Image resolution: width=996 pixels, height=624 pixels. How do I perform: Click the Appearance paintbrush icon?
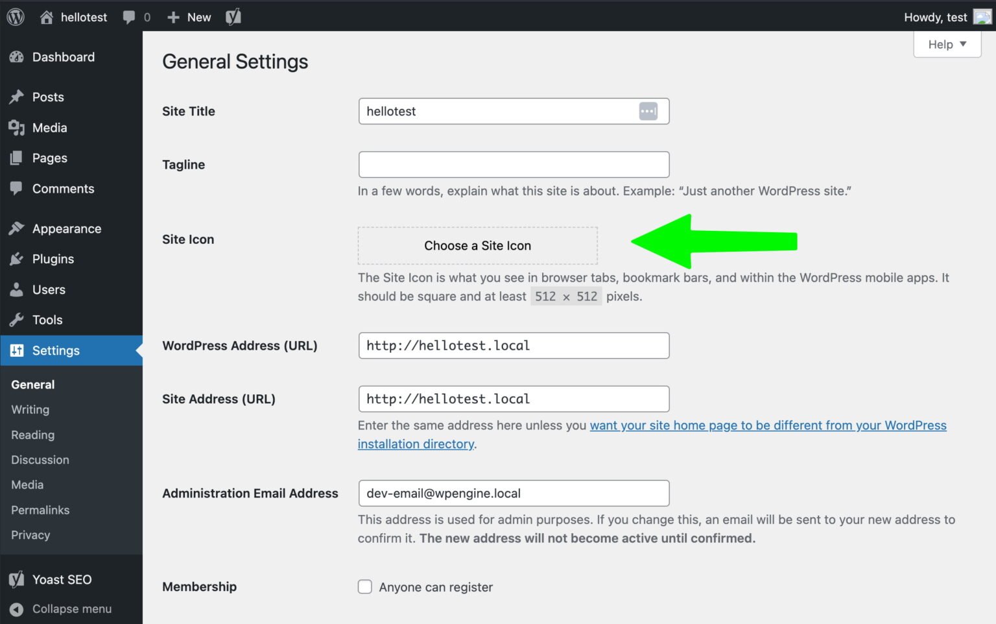17,228
